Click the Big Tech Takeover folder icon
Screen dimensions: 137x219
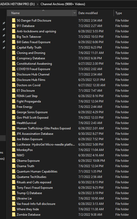point(14,37)
